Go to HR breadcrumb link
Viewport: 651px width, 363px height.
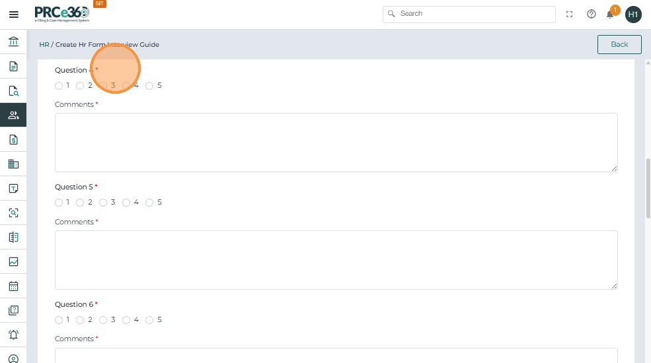(44, 44)
